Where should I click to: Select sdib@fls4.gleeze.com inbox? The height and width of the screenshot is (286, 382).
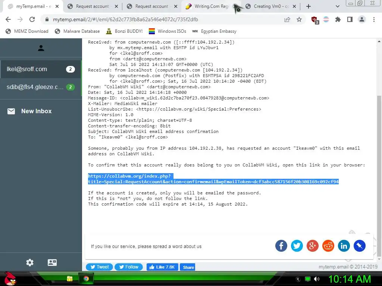41,87
